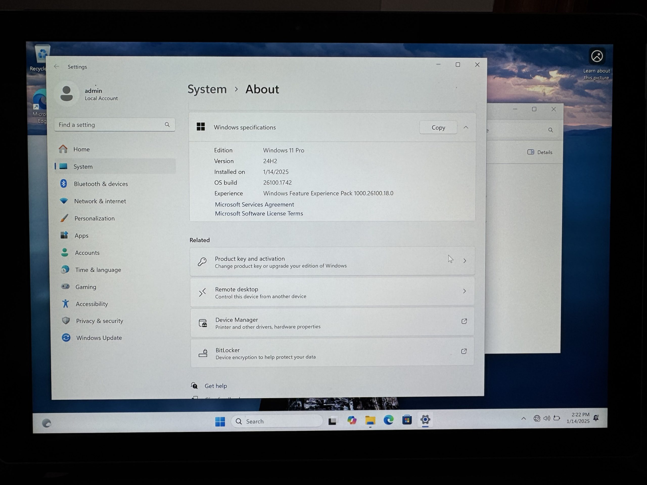
Task: Open Task View from the taskbar
Action: click(333, 421)
